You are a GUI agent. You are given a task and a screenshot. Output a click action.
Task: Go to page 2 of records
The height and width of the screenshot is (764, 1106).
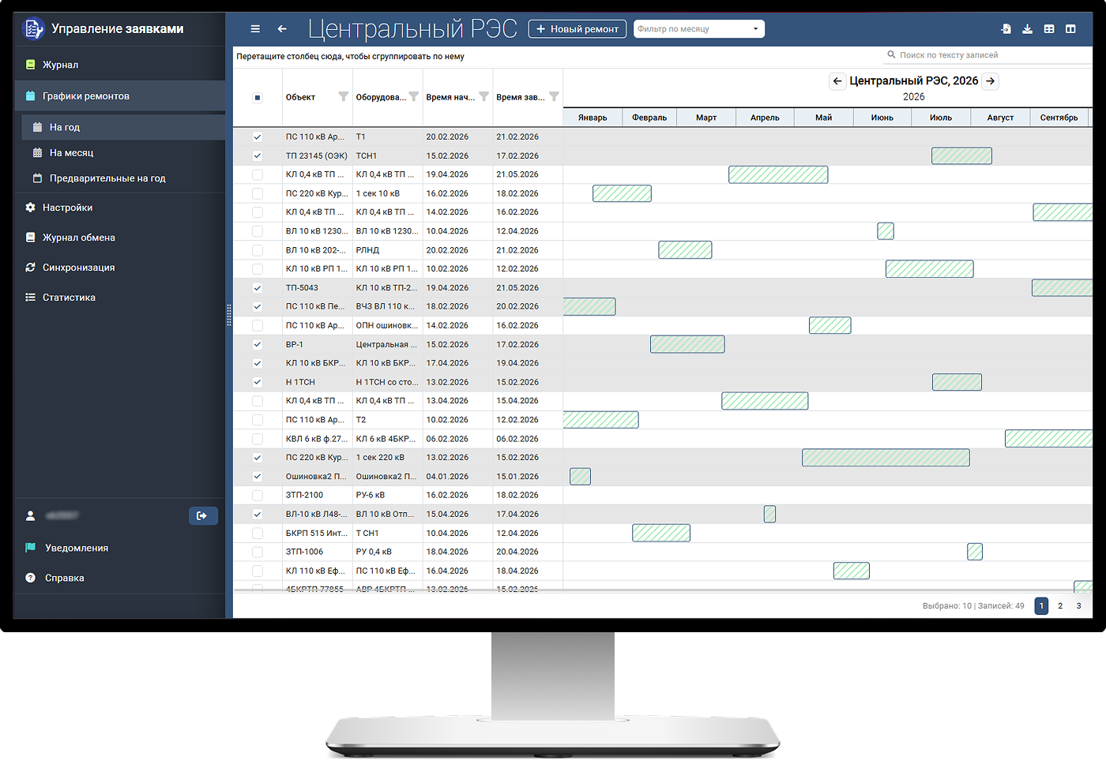(x=1060, y=606)
